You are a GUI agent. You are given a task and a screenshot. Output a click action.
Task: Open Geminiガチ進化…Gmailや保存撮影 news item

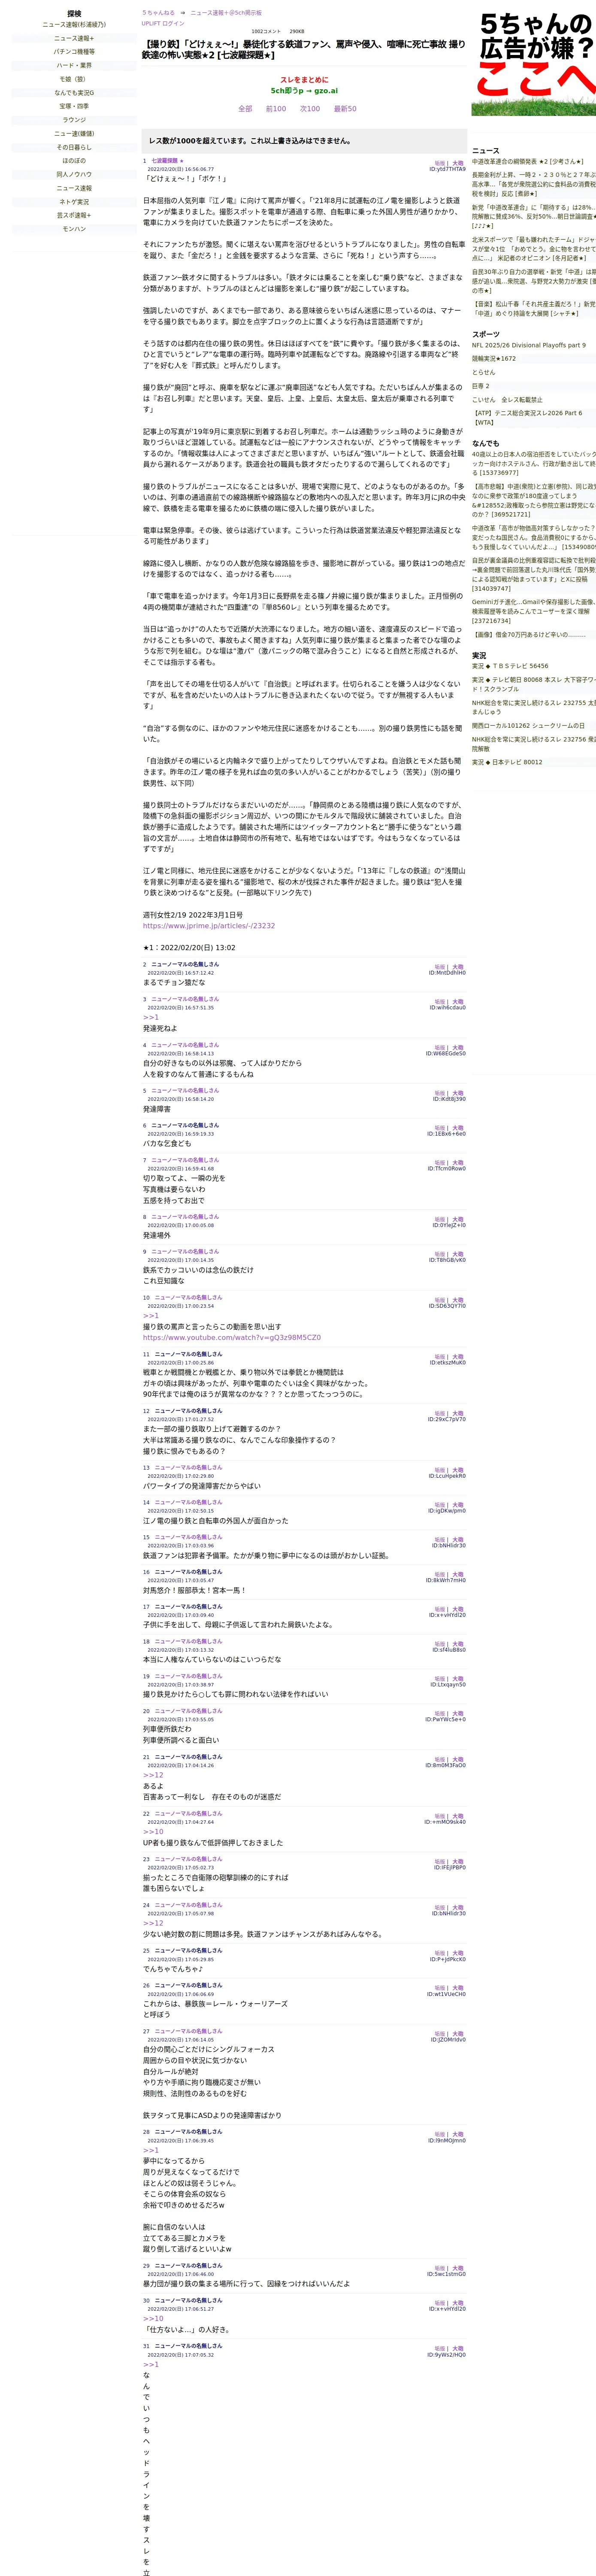click(x=534, y=611)
